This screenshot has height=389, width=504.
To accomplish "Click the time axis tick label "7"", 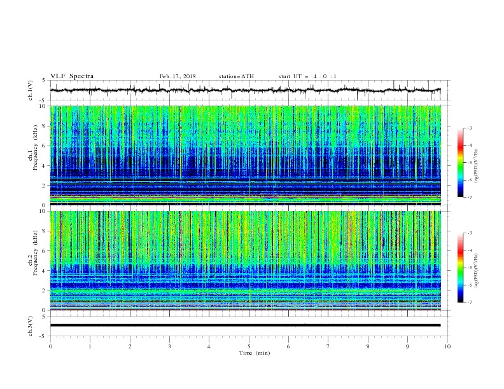I will coord(328,346).
